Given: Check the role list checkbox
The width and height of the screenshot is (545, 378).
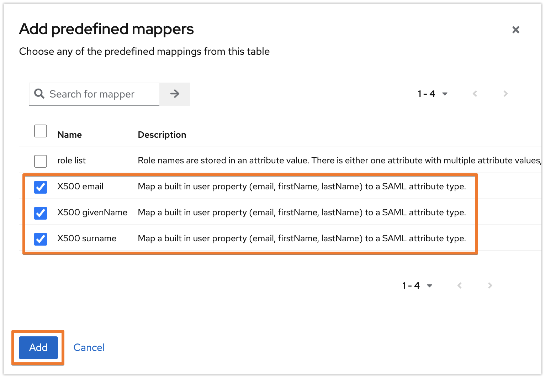Looking at the screenshot, I should tap(40, 161).
